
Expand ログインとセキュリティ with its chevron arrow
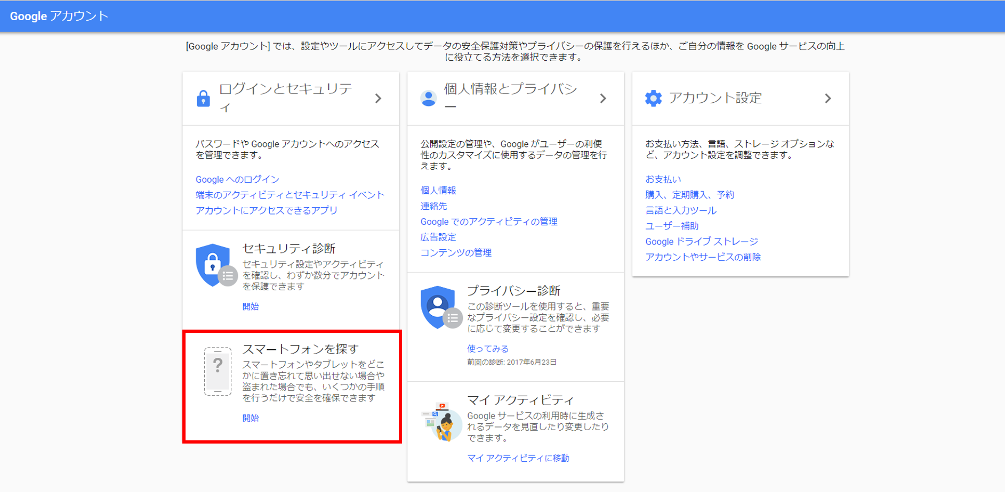(x=378, y=99)
